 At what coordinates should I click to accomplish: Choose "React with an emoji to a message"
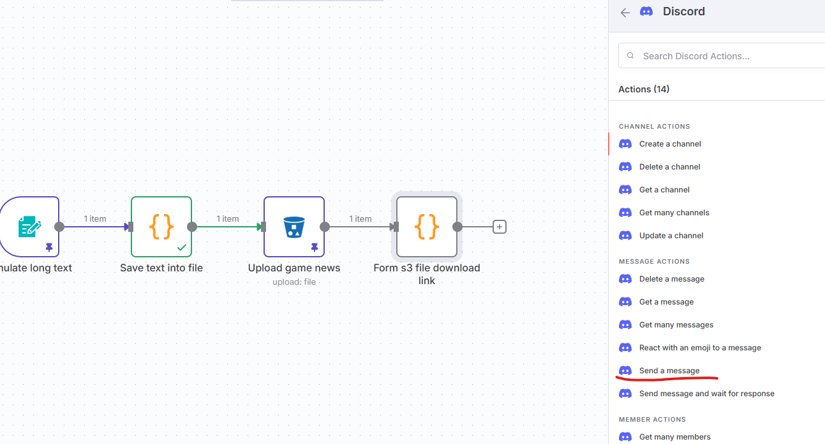click(x=700, y=347)
